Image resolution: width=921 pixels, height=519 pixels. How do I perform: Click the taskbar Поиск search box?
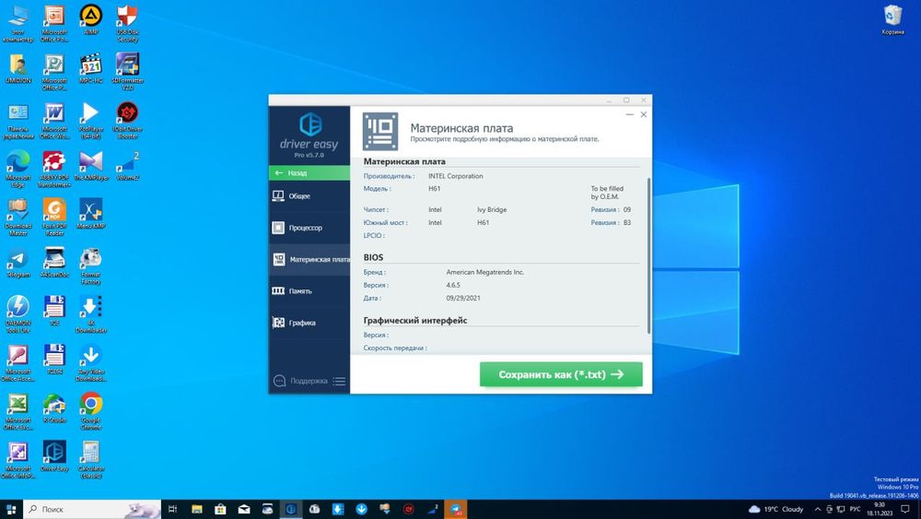92,509
